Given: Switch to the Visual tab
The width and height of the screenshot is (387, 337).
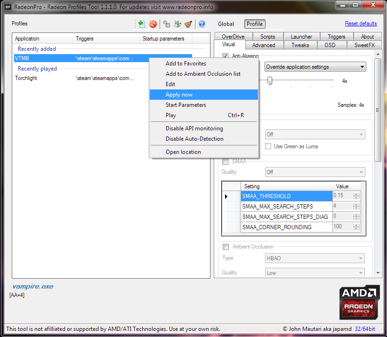Looking at the screenshot, I should (229, 44).
